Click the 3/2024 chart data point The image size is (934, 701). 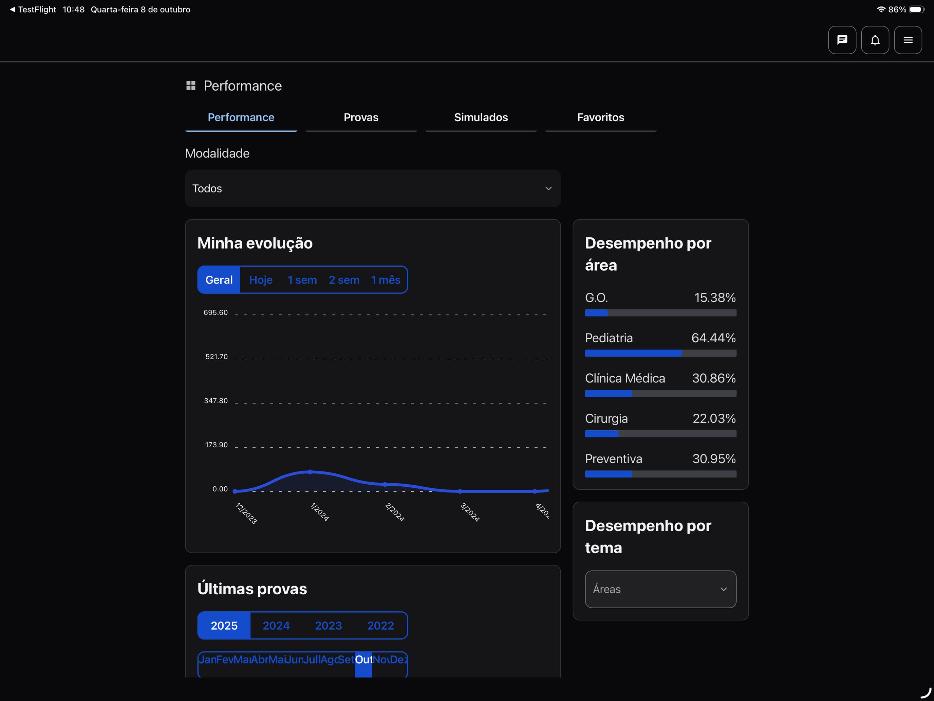pos(460,491)
